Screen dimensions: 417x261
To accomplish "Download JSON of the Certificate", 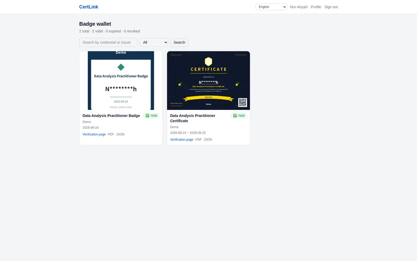I will pos(208,140).
